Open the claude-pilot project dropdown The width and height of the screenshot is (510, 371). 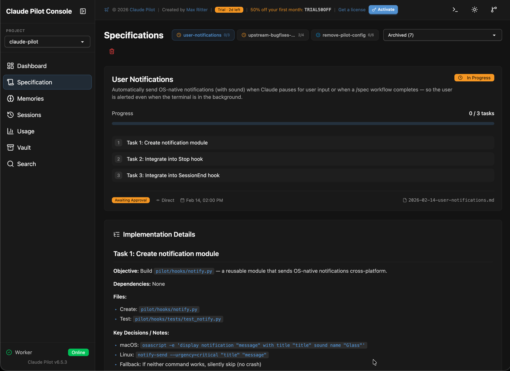click(x=47, y=42)
